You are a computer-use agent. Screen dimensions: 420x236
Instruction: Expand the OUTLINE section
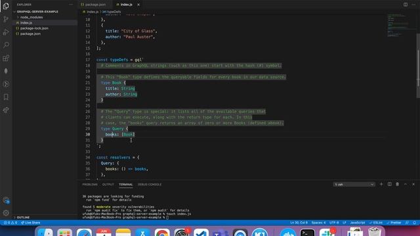[x=23, y=217]
